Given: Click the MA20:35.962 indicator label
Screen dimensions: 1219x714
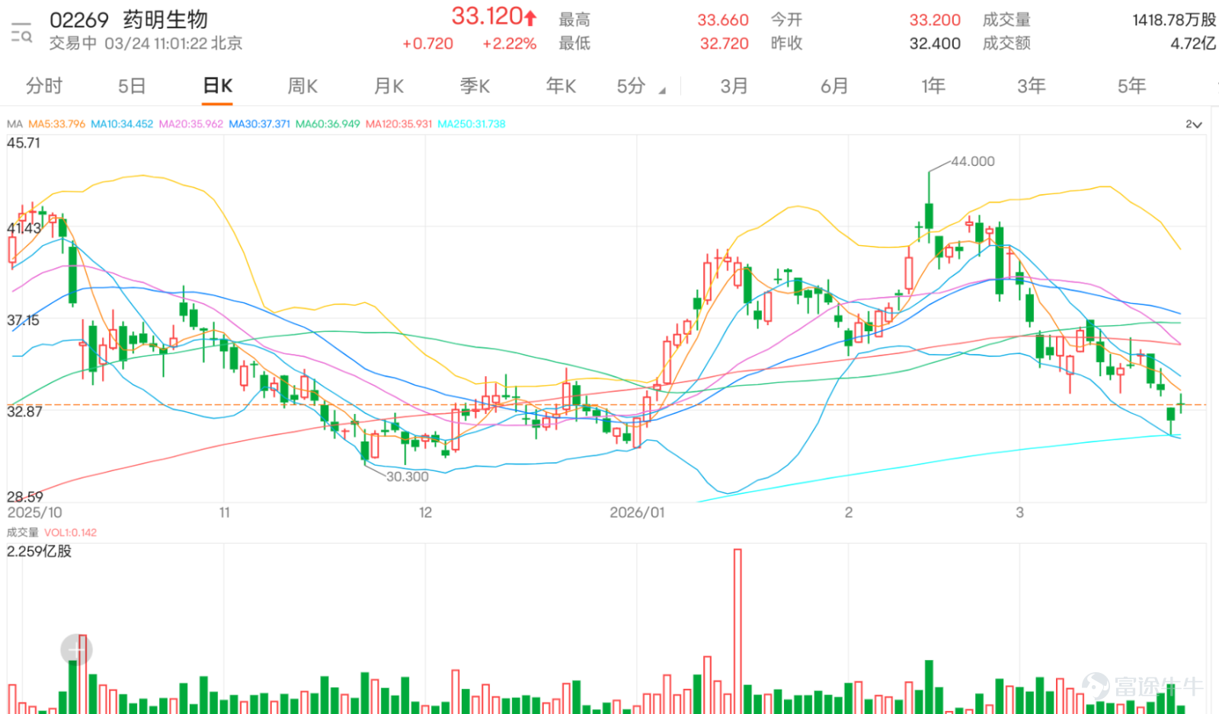Looking at the screenshot, I should tap(191, 124).
